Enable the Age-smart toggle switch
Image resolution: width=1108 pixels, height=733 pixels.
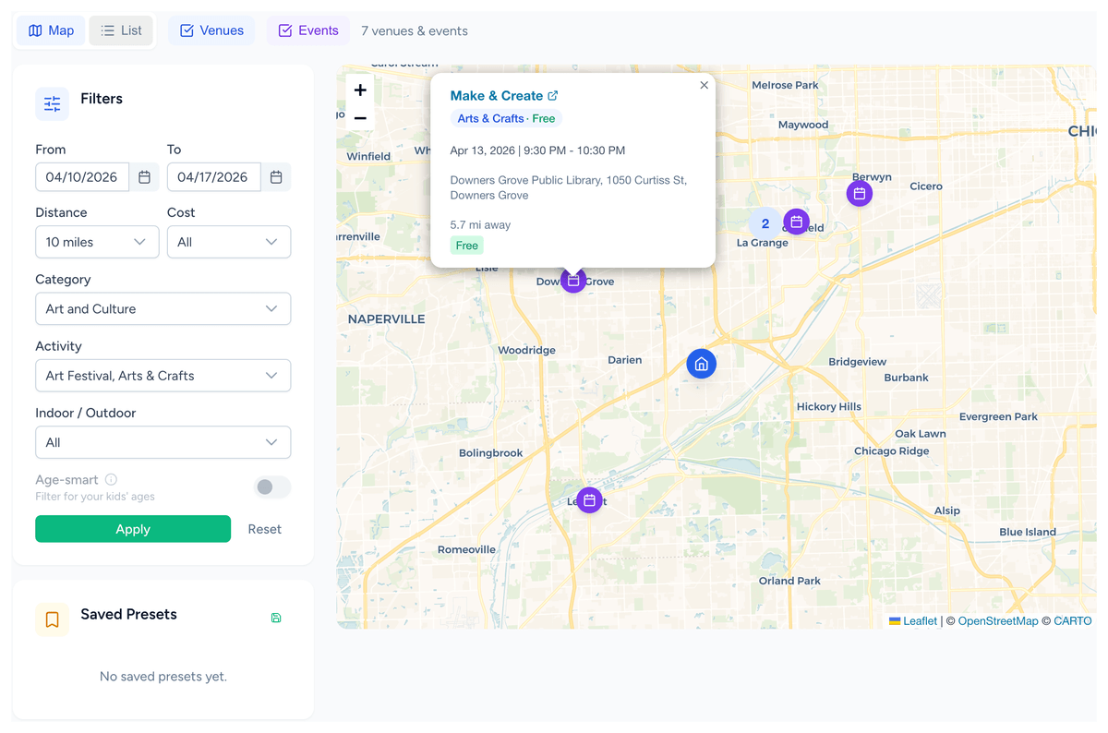272,487
